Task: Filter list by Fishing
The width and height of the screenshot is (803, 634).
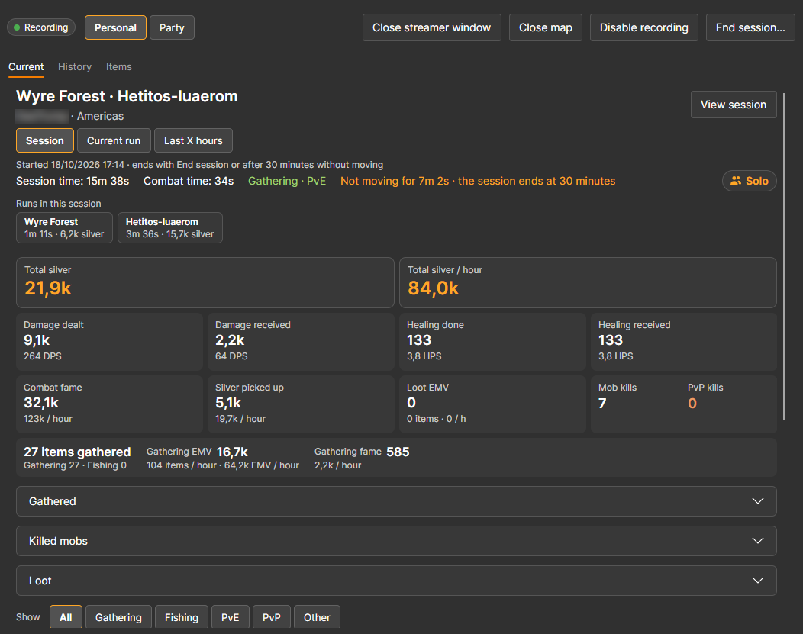Action: 182,617
